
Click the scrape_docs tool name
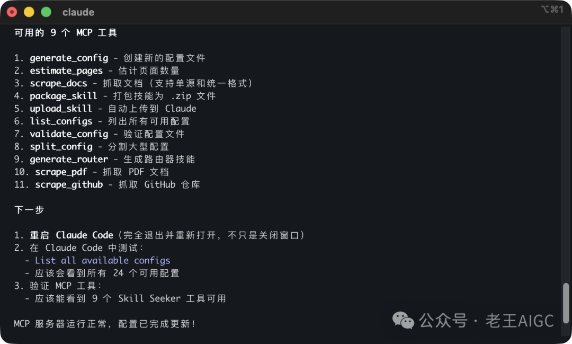pyautogui.click(x=58, y=83)
